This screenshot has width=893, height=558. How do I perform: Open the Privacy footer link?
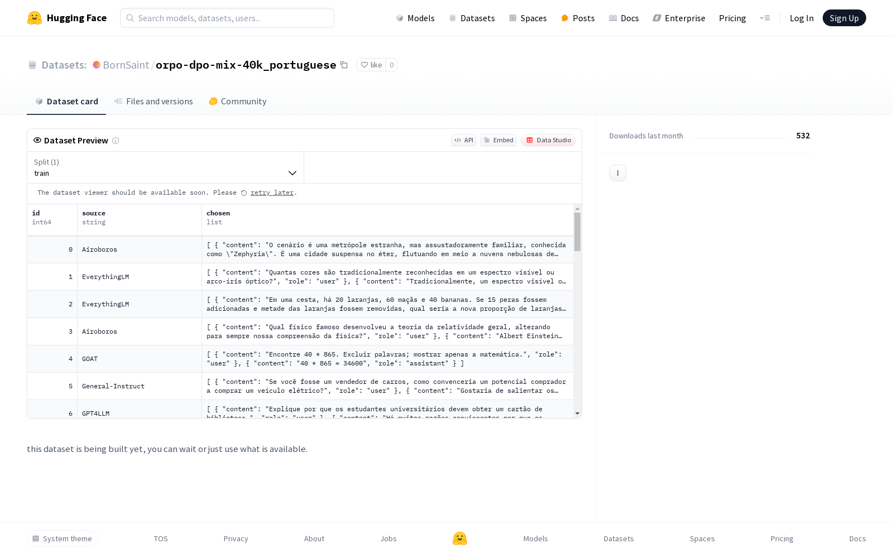(236, 538)
